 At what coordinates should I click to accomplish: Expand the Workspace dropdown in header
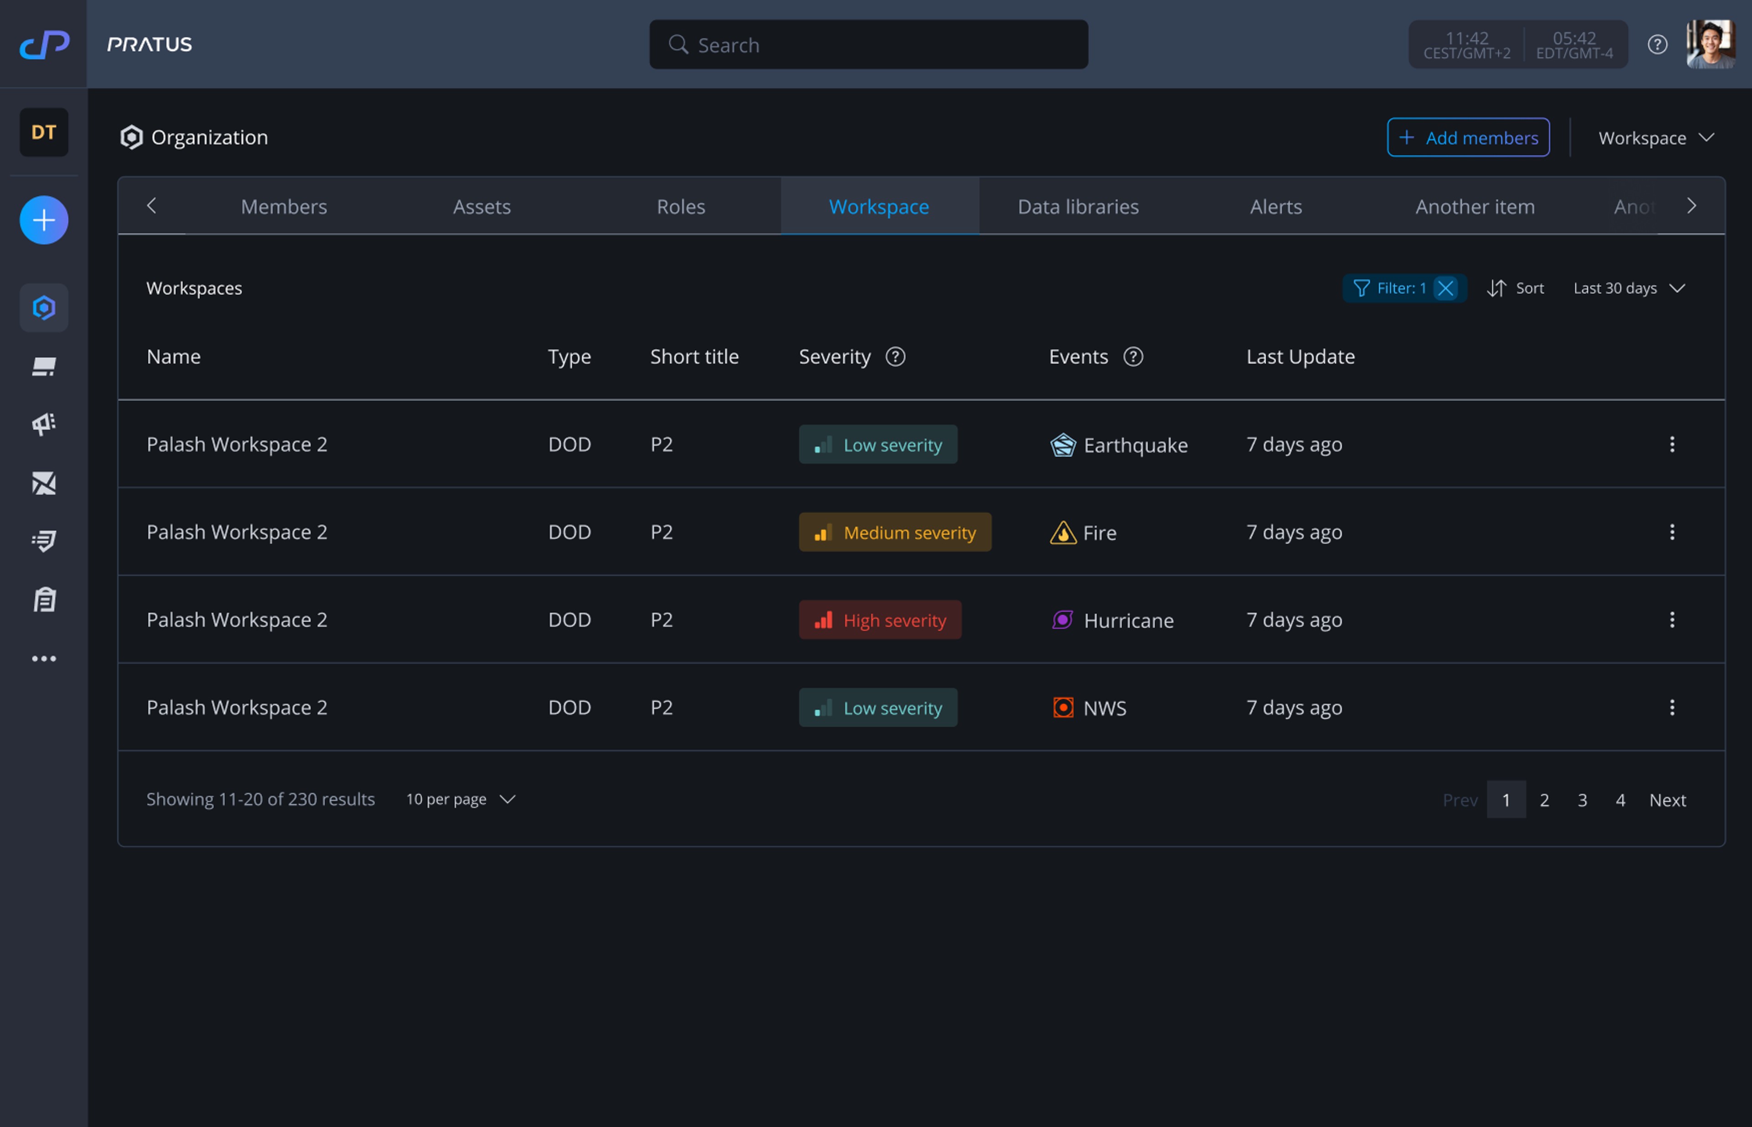click(1656, 138)
